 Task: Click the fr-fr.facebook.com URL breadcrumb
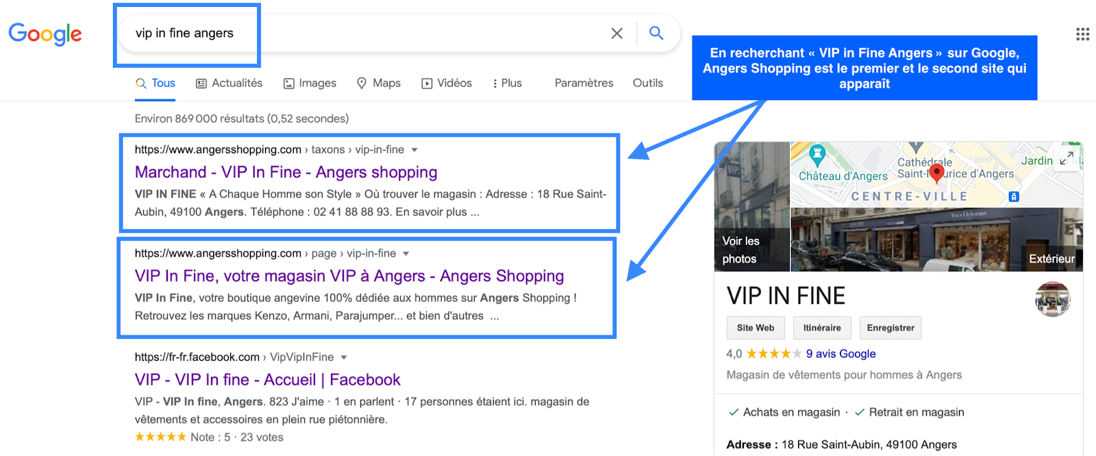tap(234, 357)
